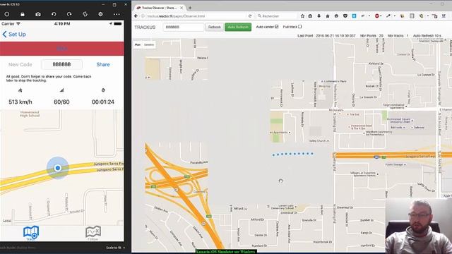Click the code field showing 888888 in app
Image resolution: width=452 pixels, height=254 pixels.
click(x=61, y=64)
